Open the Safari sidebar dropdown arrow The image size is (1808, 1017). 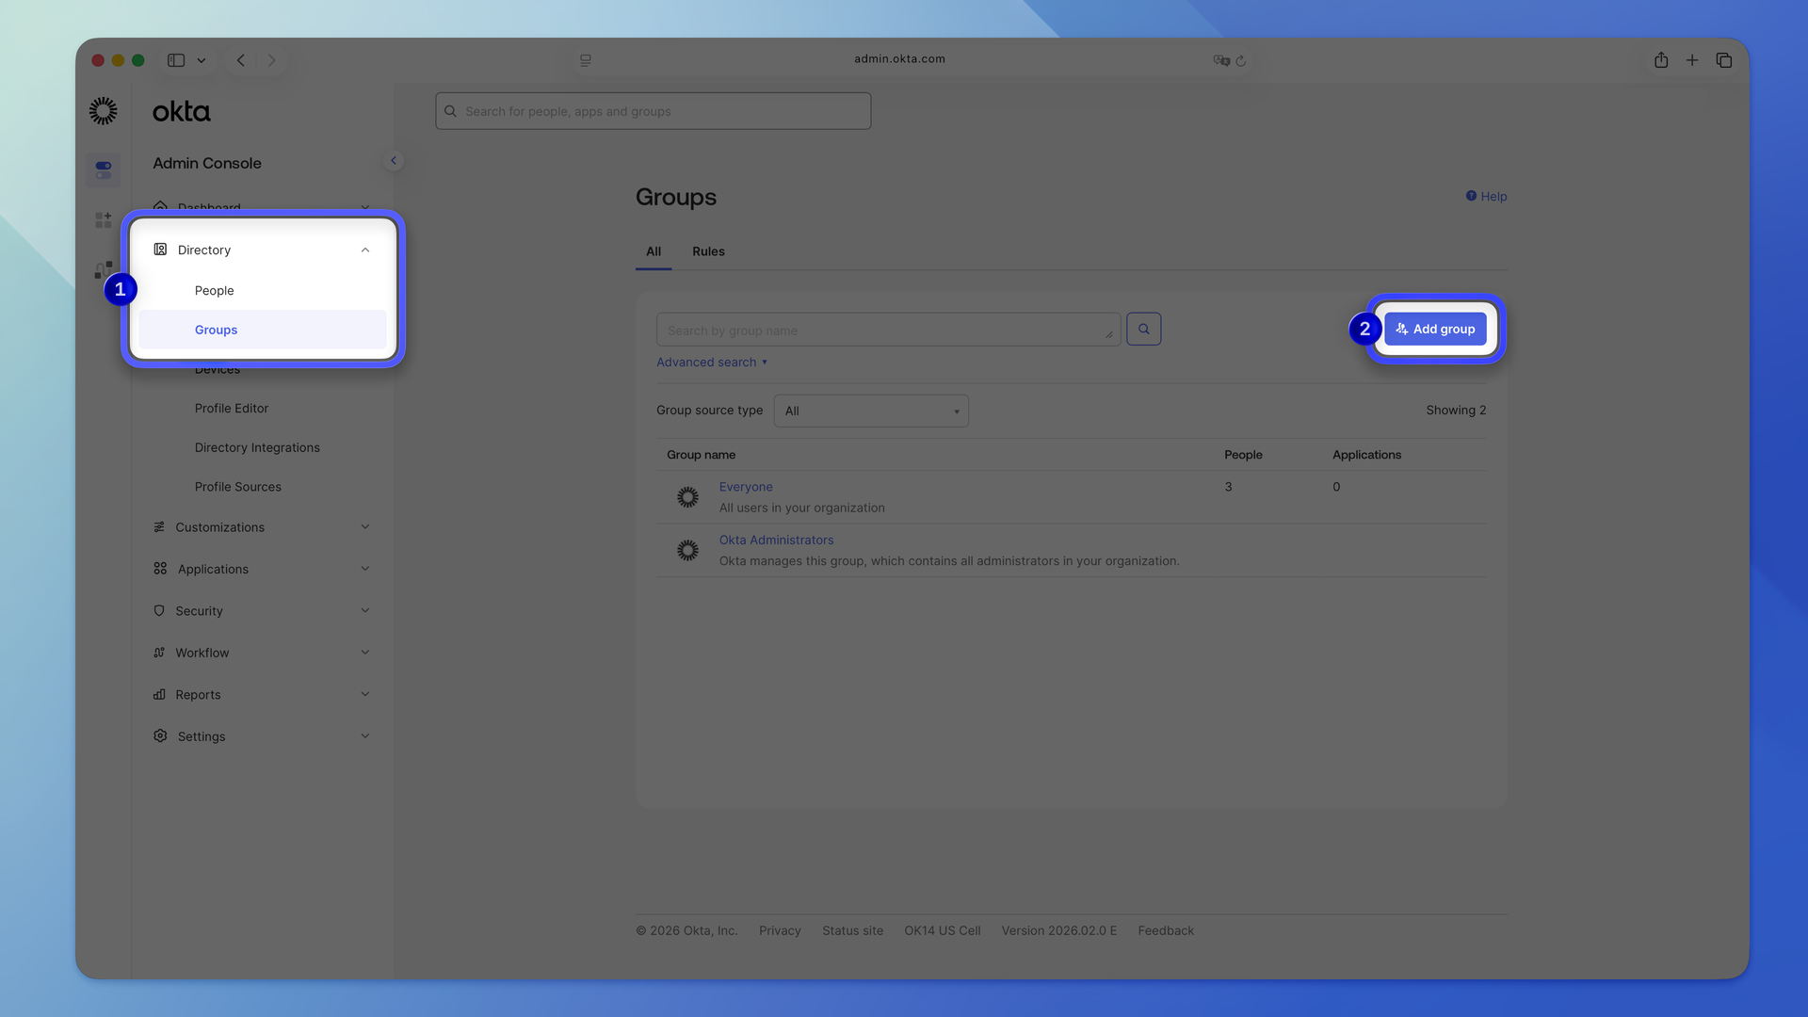pyautogui.click(x=202, y=60)
